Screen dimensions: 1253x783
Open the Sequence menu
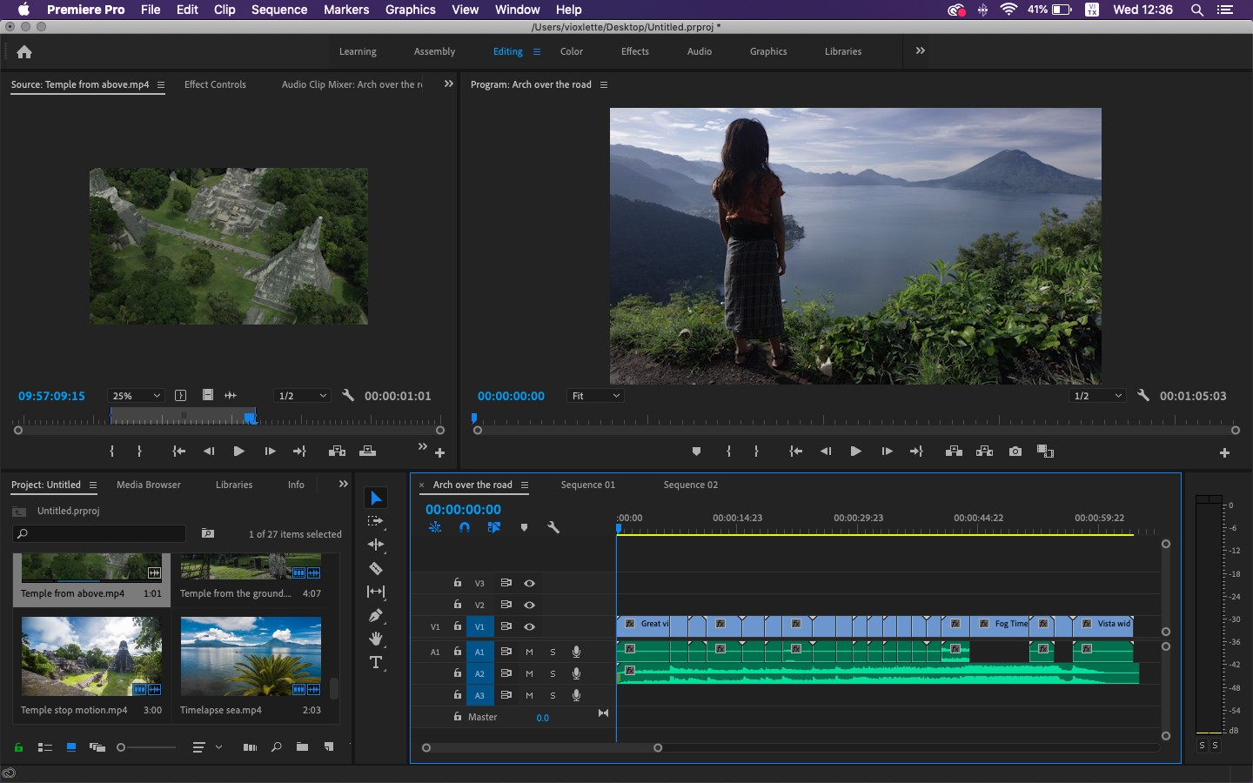point(279,10)
